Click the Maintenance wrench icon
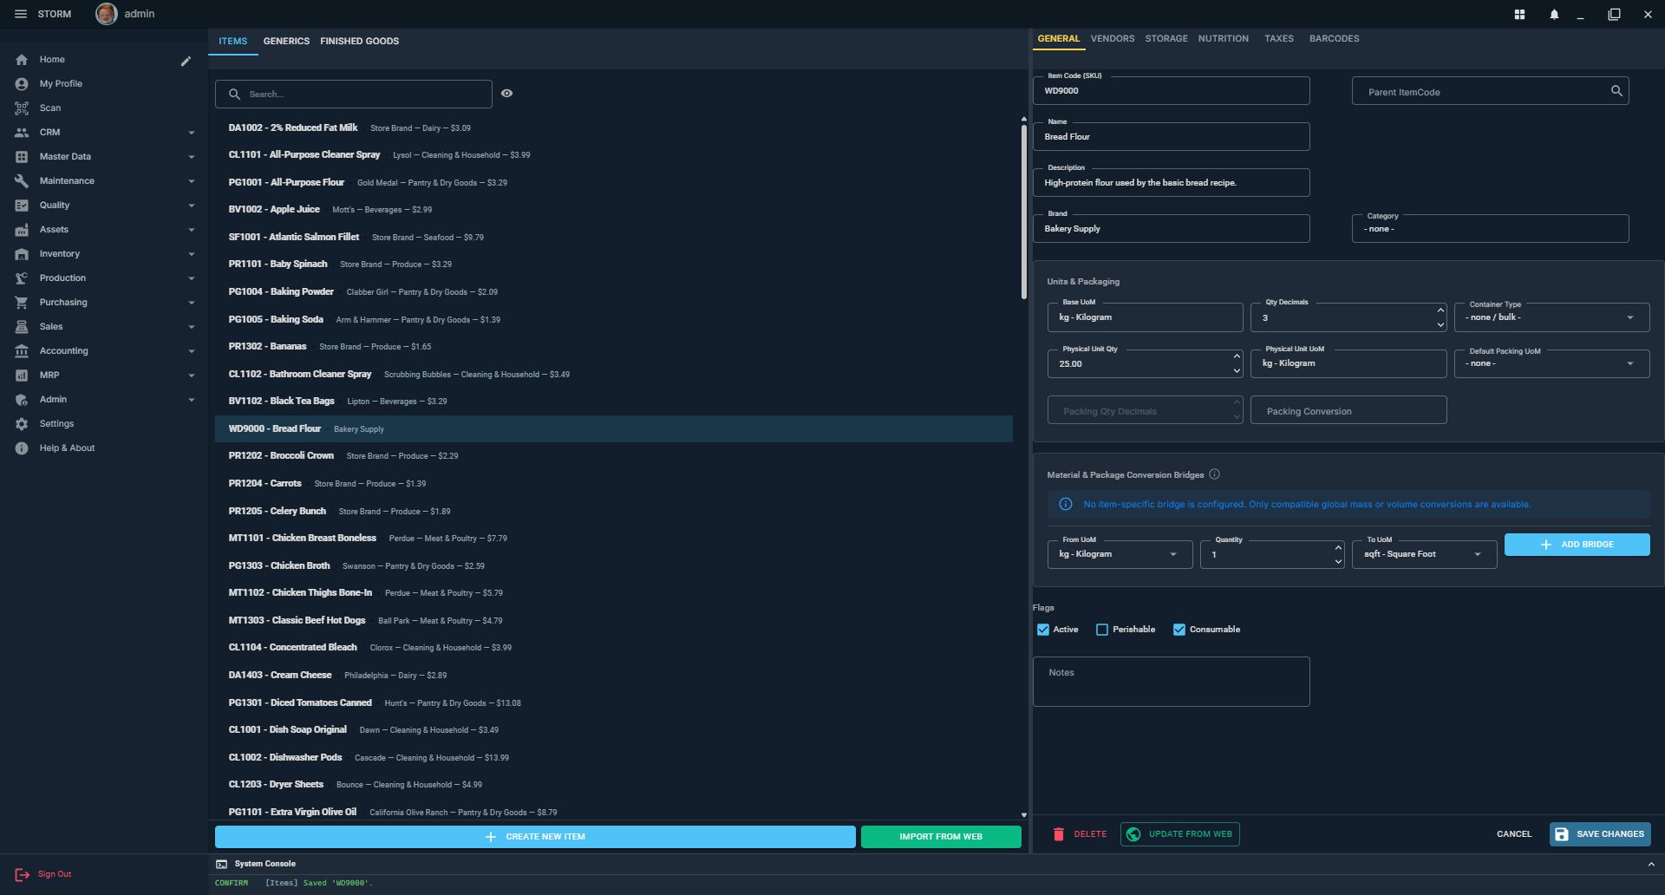Image resolution: width=1665 pixels, height=895 pixels. tap(22, 181)
